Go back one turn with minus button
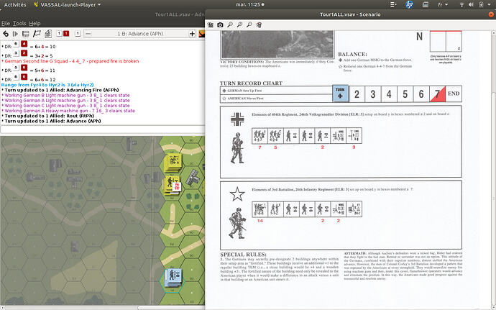496x310 pixels. pyautogui.click(x=88, y=34)
